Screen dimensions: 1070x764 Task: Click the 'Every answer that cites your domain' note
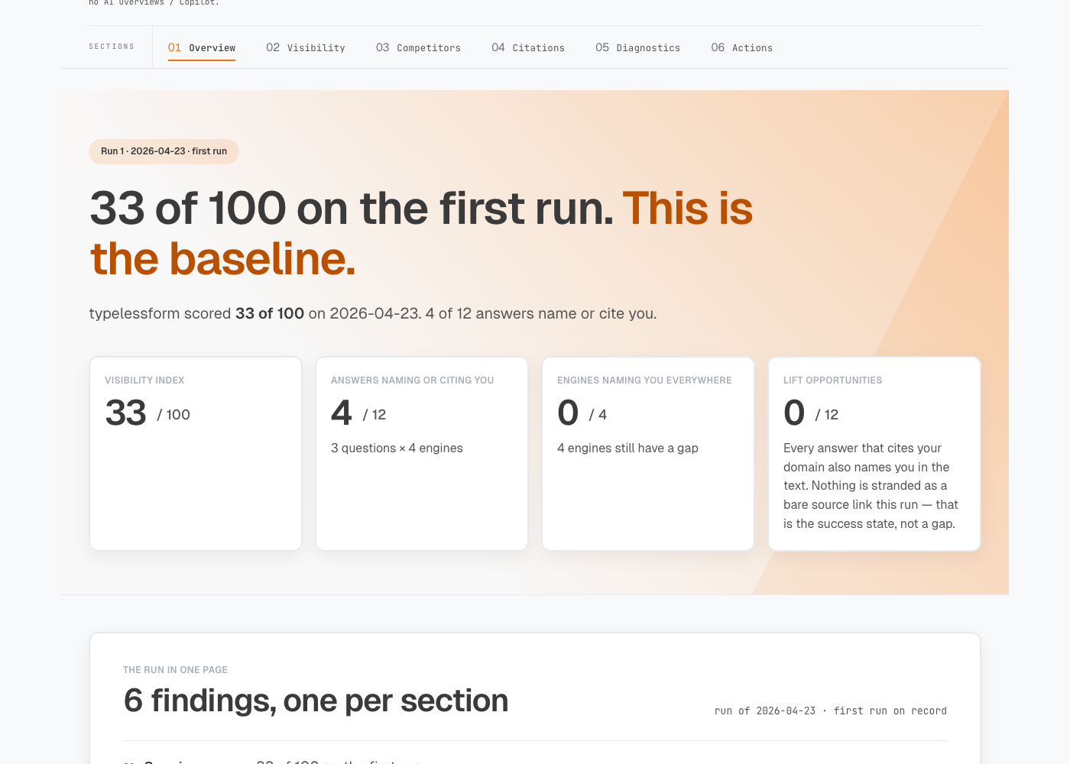[871, 486]
